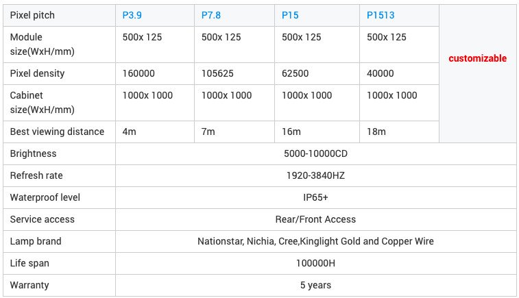Select the Waterproof level row label

point(45,197)
